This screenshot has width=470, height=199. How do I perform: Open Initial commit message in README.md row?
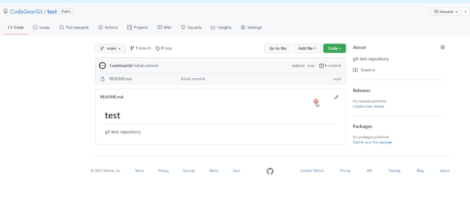[193, 79]
